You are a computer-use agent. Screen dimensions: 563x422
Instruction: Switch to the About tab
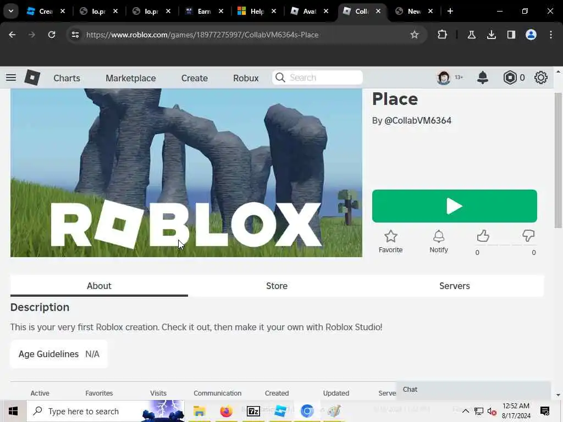[x=99, y=286]
